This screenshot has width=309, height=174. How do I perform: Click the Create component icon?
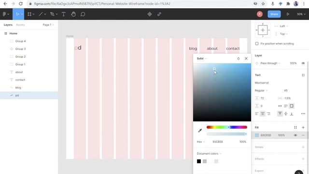(150, 14)
